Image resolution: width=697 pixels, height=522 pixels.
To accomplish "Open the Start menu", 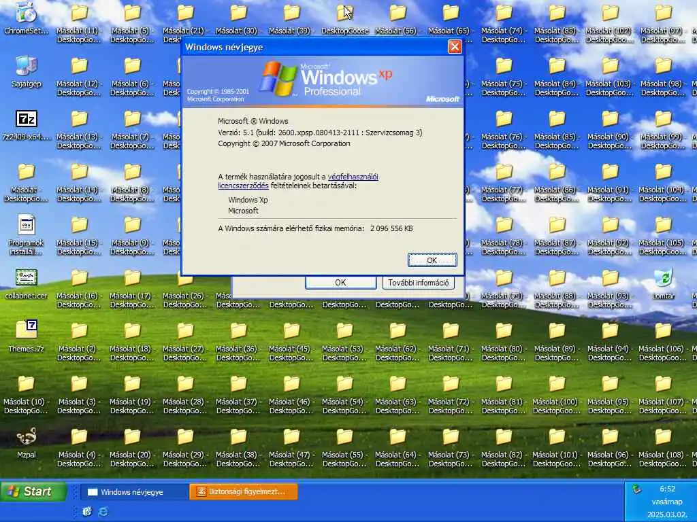I will click(33, 491).
